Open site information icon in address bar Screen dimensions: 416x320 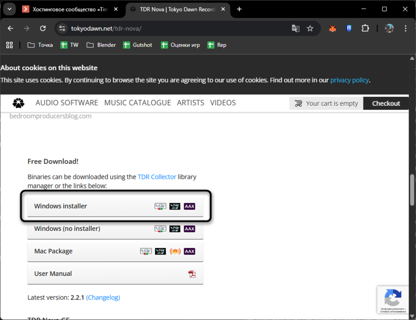(62, 28)
